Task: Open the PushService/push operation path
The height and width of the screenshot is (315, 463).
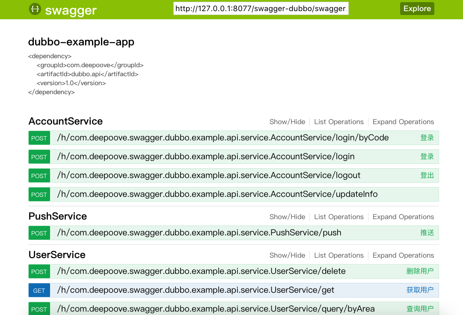Action: click(199, 233)
